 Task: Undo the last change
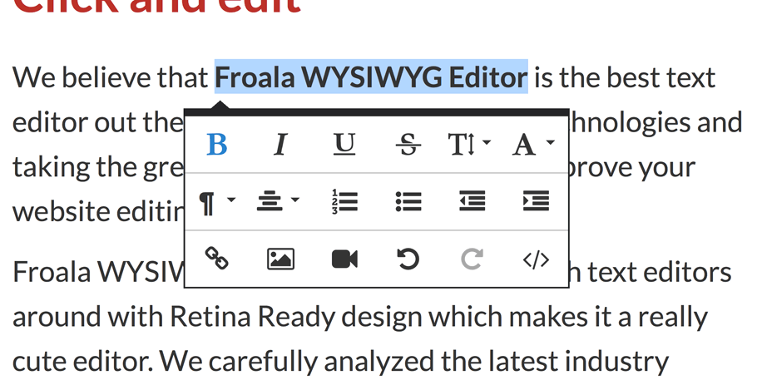tap(408, 259)
